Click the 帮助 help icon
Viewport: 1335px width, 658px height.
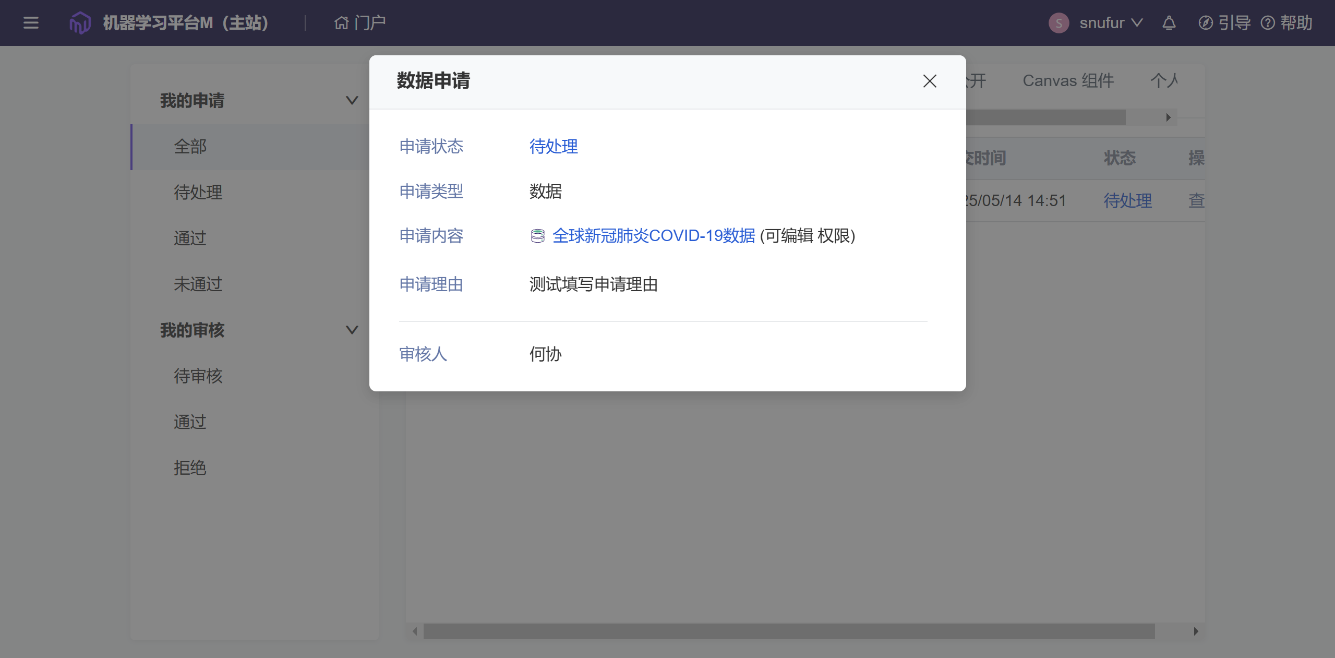[1268, 23]
